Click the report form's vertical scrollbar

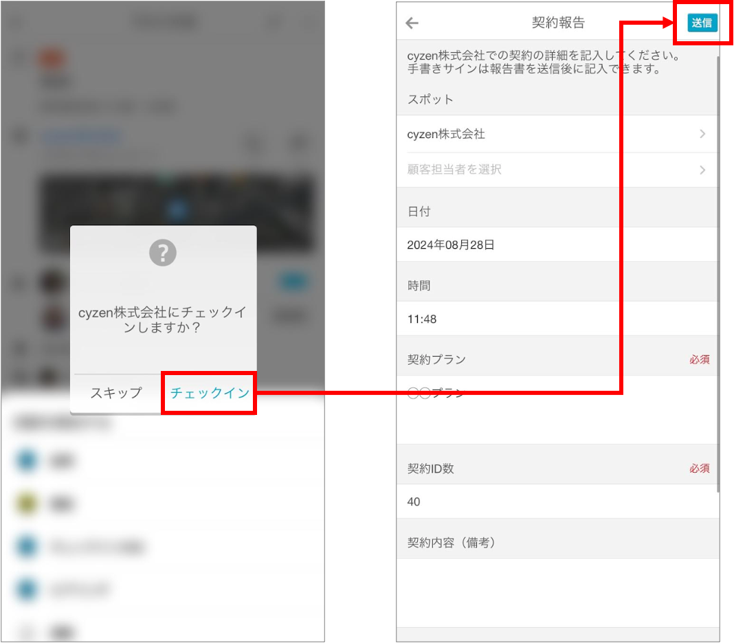(x=718, y=274)
